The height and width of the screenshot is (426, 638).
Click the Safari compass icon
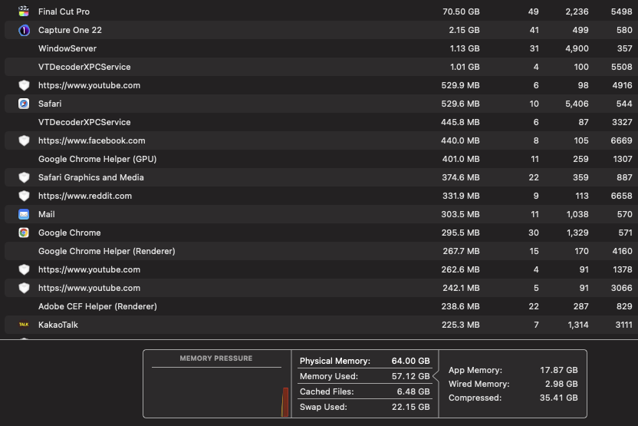coord(24,104)
